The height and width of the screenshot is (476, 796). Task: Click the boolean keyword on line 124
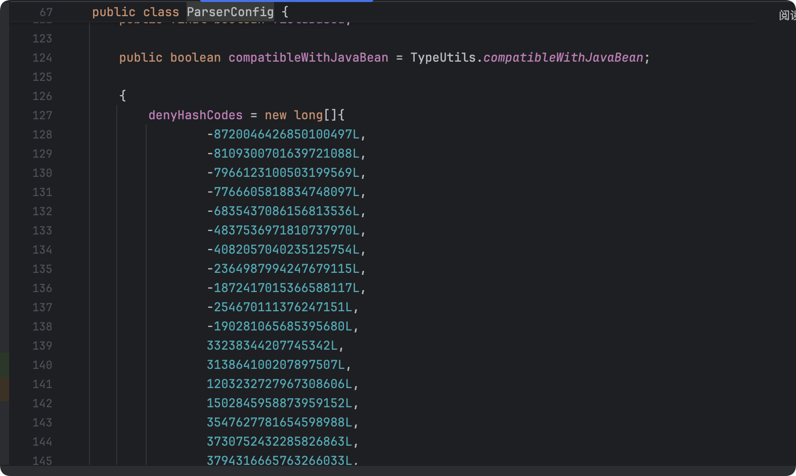195,58
